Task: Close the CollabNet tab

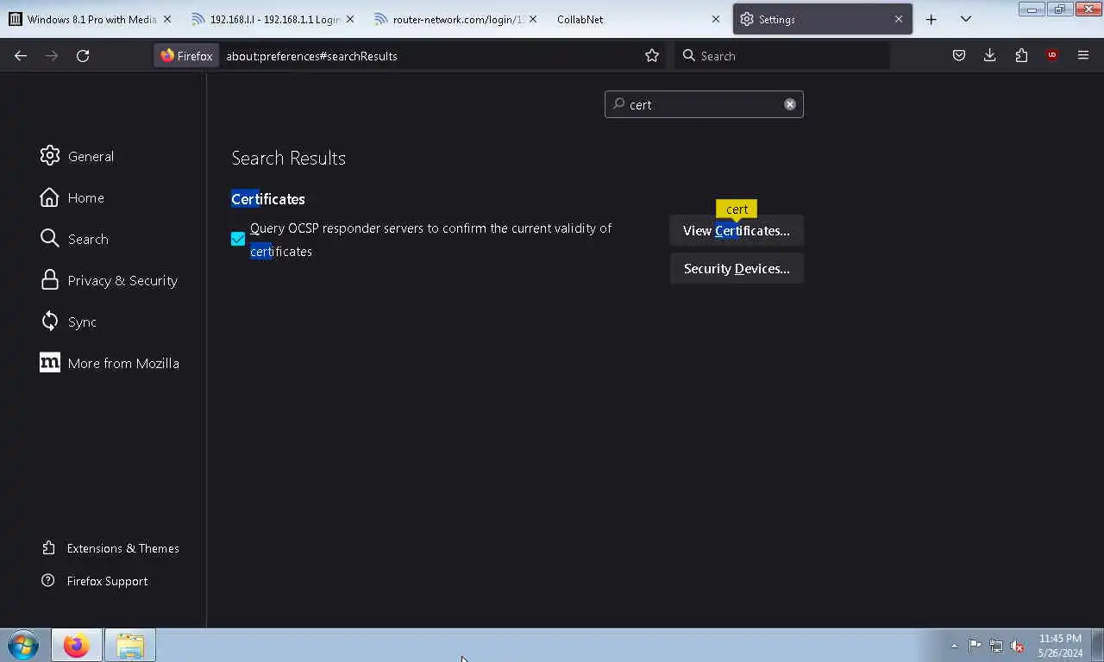Action: point(715,19)
